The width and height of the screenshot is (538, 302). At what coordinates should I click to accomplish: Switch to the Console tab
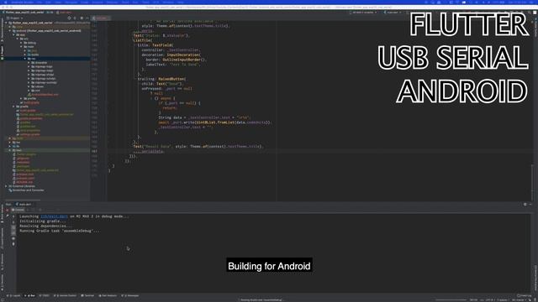coord(18,210)
